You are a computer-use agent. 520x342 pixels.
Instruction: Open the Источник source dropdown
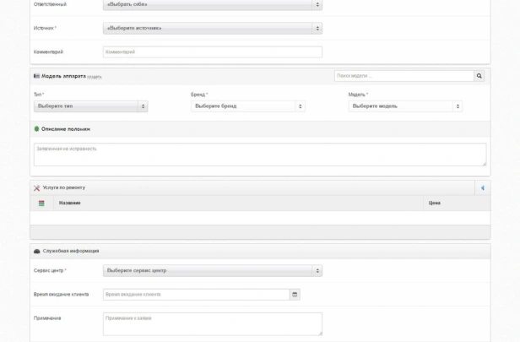212,28
